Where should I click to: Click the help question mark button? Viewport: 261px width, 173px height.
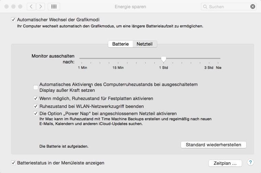250,162
